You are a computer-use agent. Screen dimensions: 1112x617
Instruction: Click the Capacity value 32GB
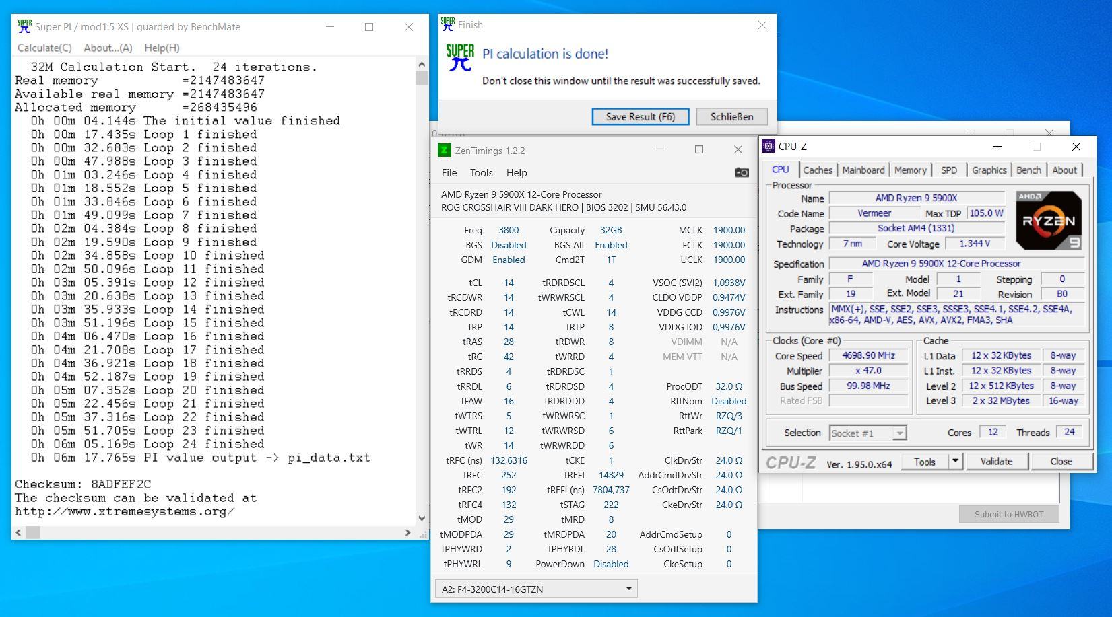611,230
